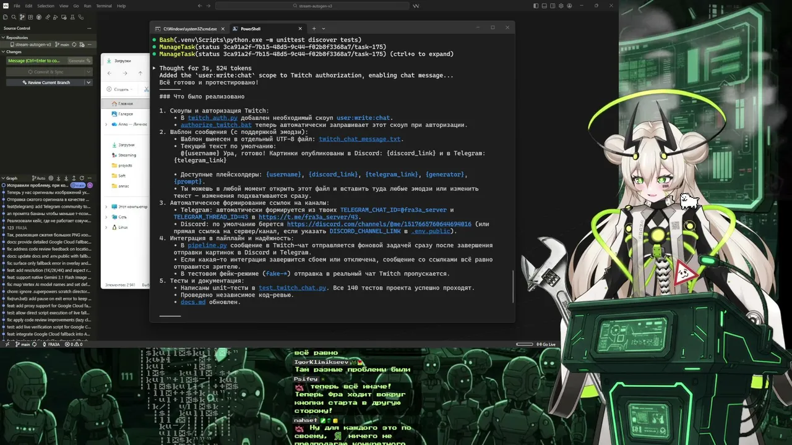
Task: Toggle Auto branch mode in Graph header
Action: point(39,178)
